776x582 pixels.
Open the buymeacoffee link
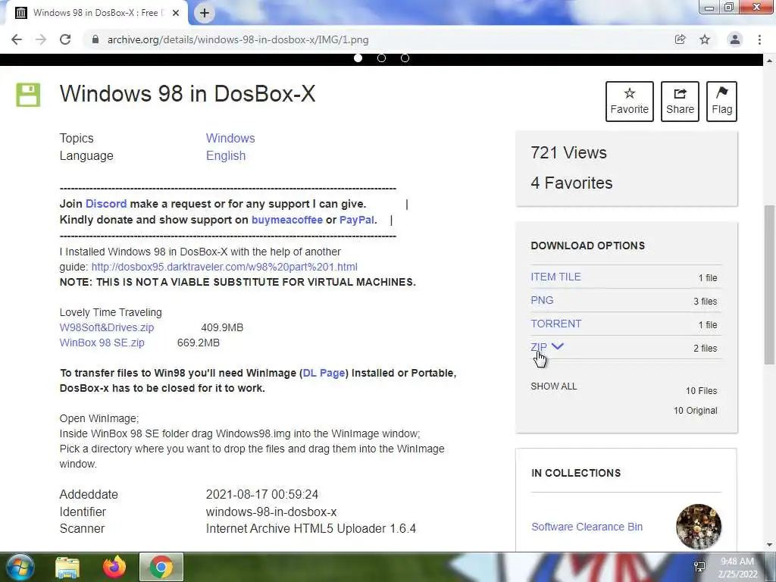coord(287,220)
